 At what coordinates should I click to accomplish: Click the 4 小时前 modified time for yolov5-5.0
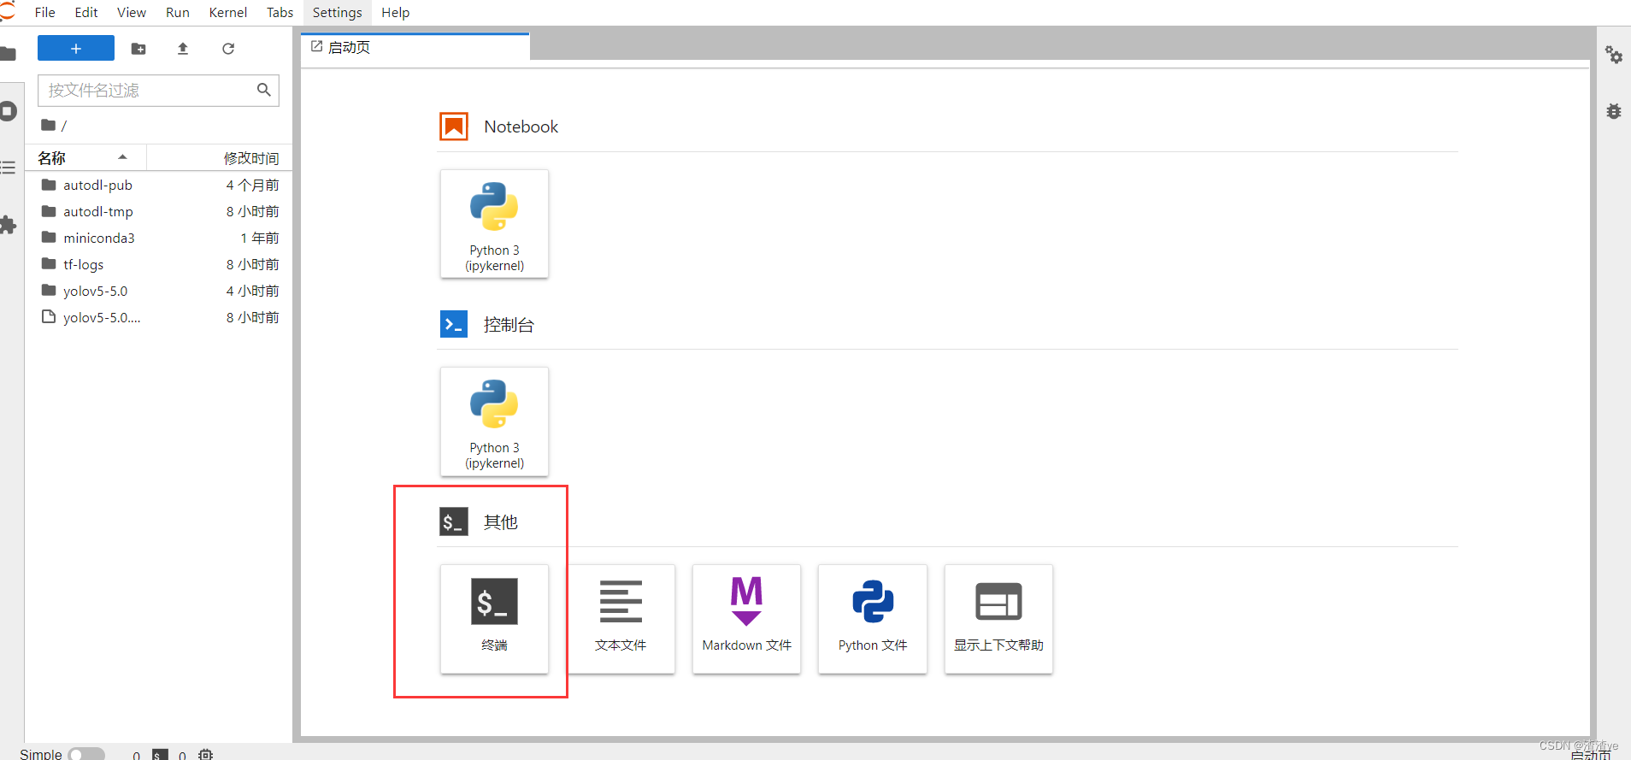click(253, 291)
